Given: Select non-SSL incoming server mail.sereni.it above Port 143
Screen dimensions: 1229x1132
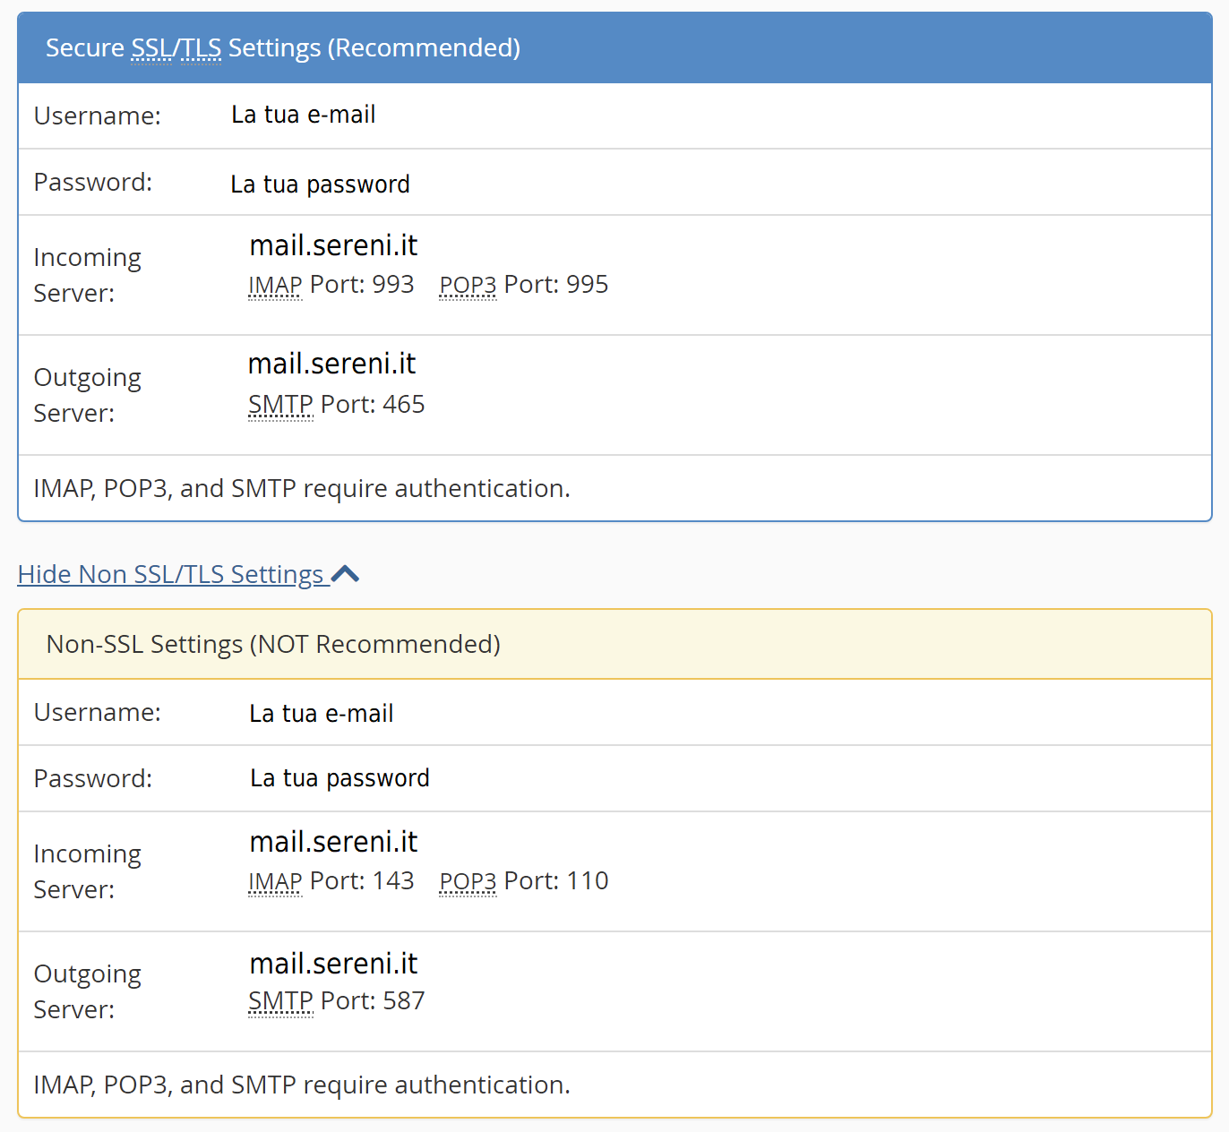Looking at the screenshot, I should (x=333, y=842).
